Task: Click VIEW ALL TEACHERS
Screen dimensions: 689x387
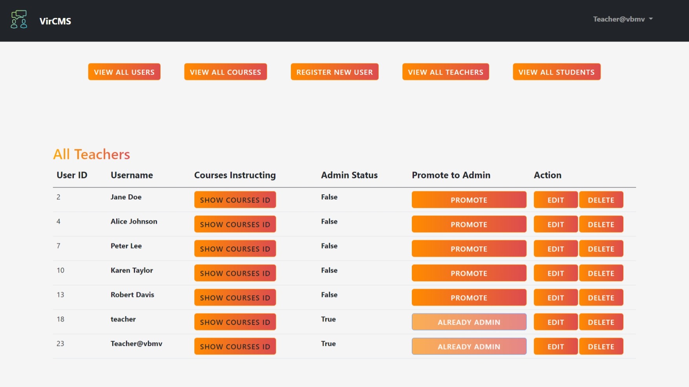Action: (445, 72)
